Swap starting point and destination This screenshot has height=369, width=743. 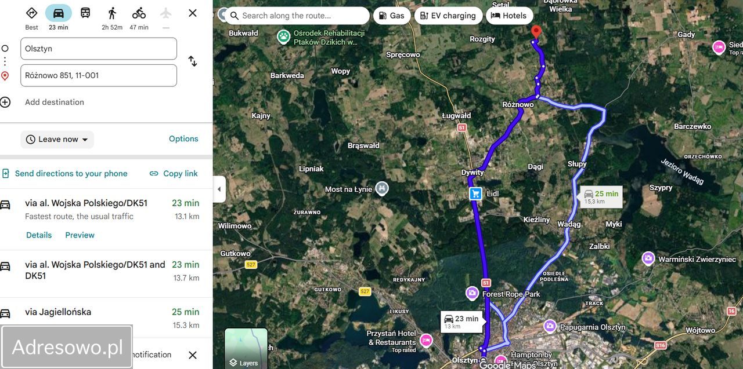coord(193,61)
